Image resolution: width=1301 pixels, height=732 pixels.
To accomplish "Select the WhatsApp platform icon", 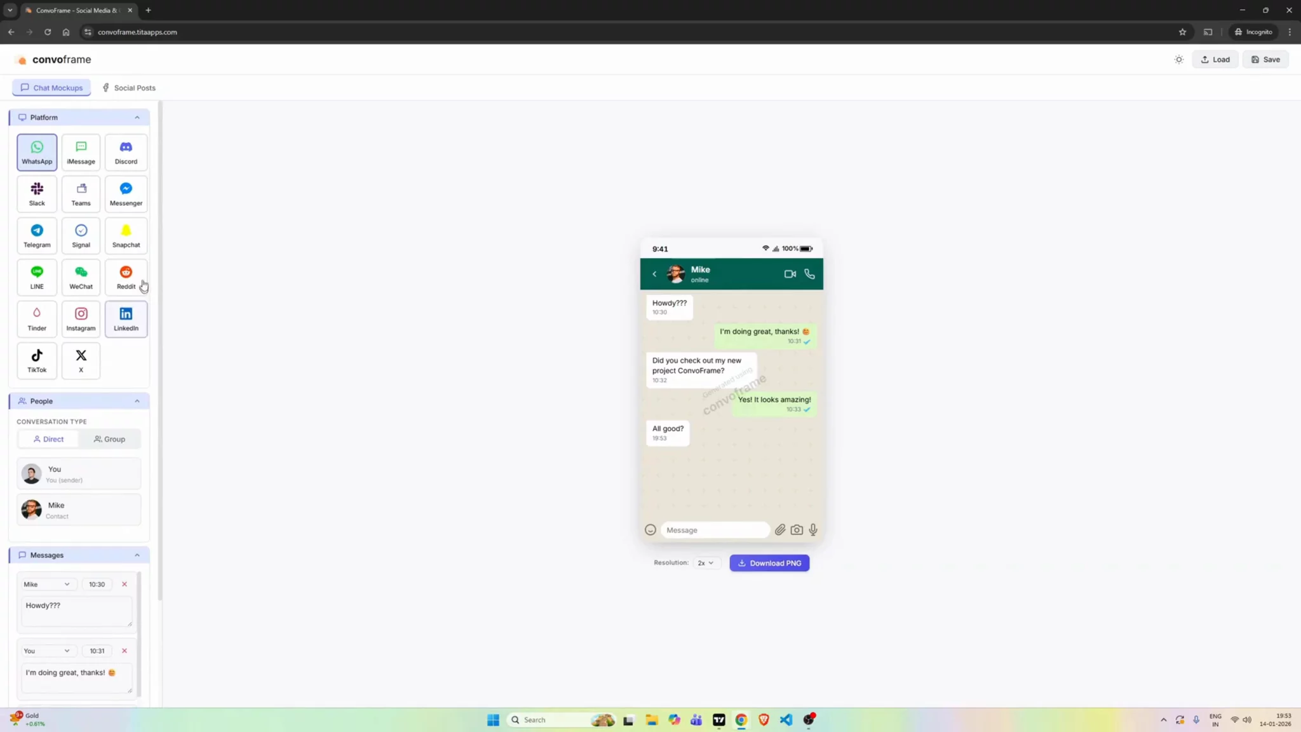I will (x=36, y=152).
